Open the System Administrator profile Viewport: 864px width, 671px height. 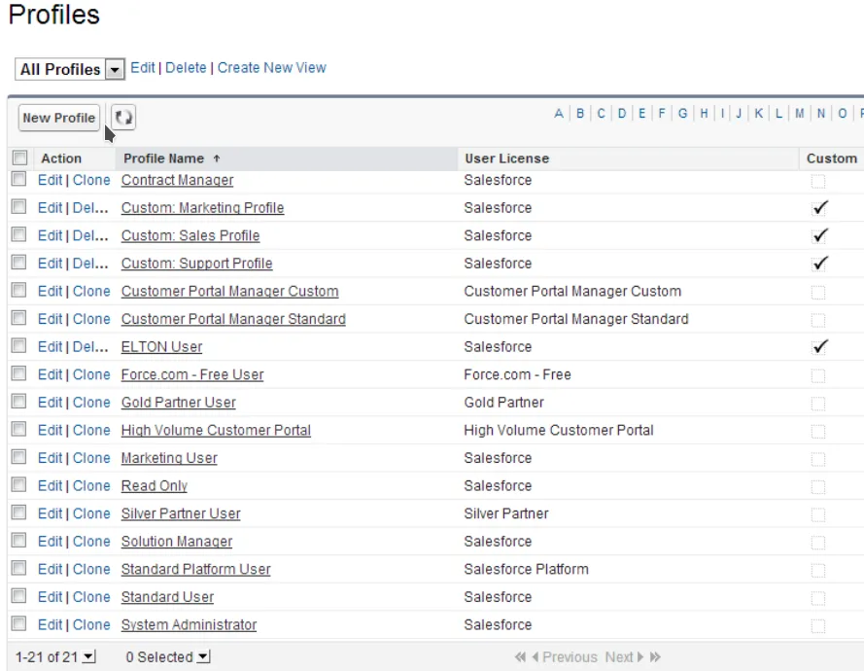[x=189, y=624]
